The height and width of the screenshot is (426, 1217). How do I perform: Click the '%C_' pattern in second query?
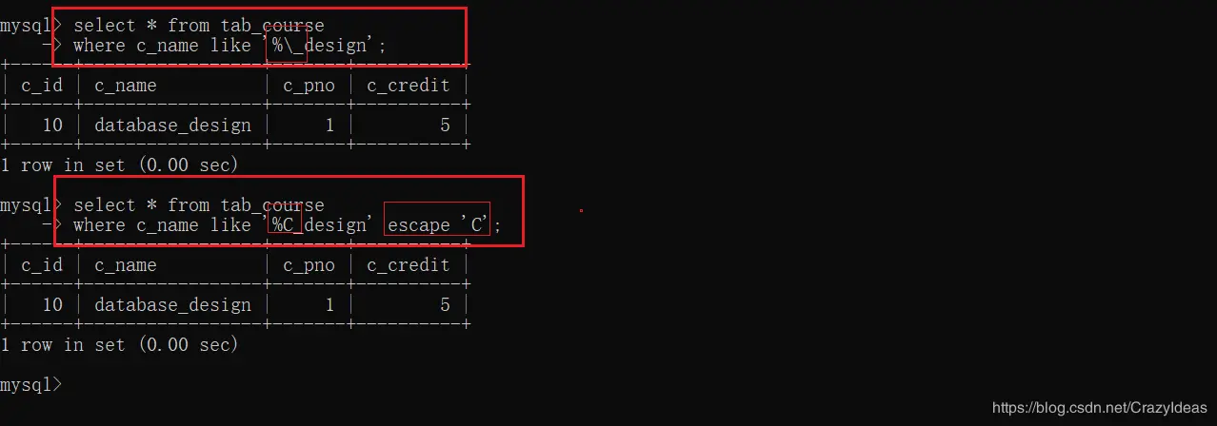click(x=286, y=224)
